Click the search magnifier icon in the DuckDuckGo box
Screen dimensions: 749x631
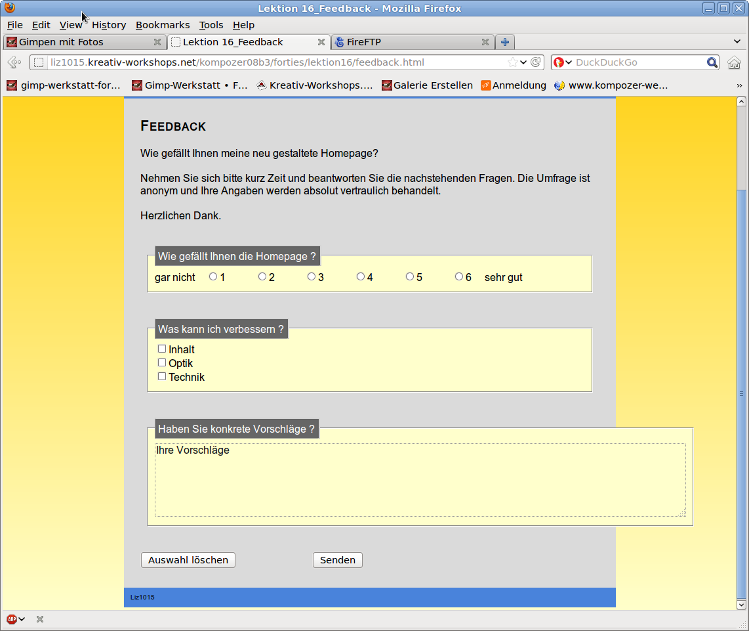(x=712, y=62)
